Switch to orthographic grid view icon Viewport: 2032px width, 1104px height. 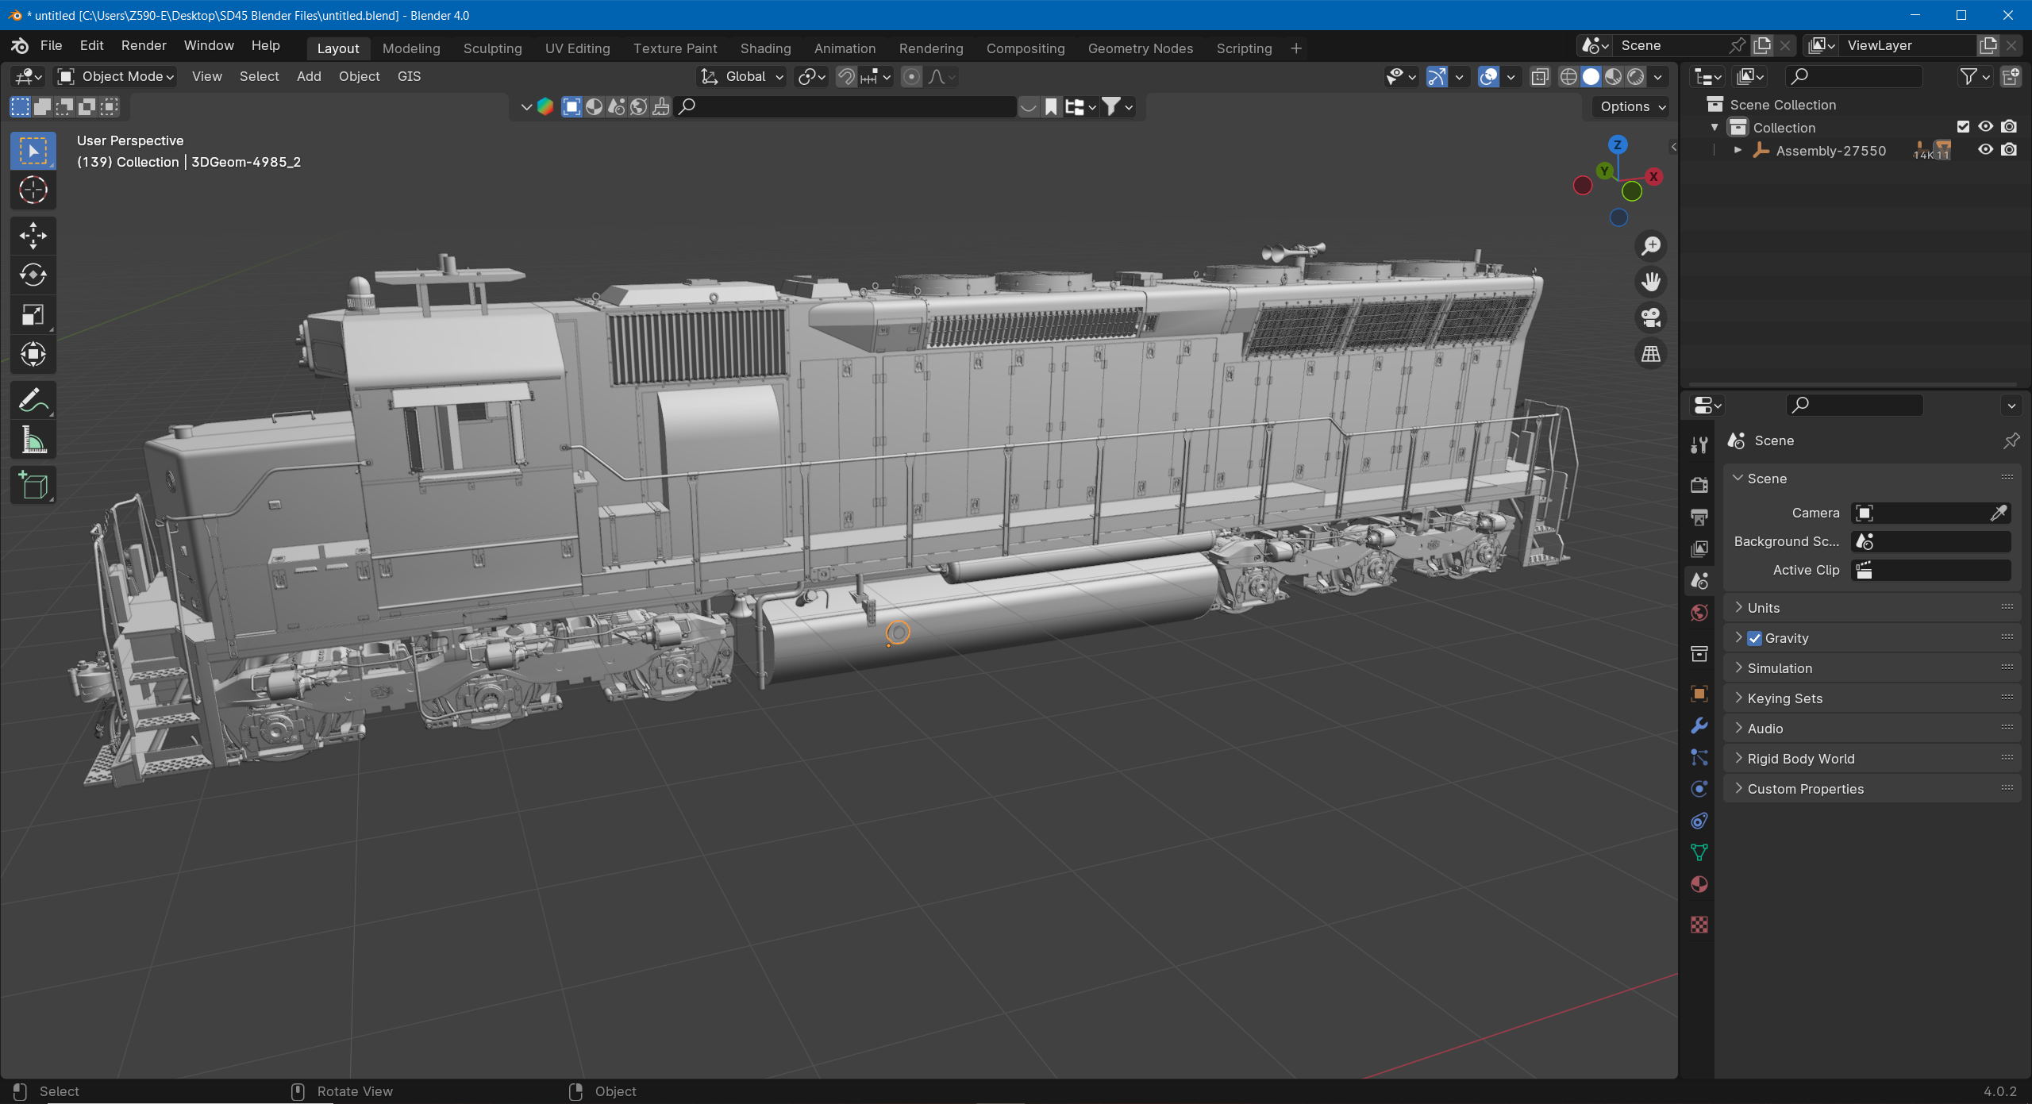pyautogui.click(x=1651, y=354)
